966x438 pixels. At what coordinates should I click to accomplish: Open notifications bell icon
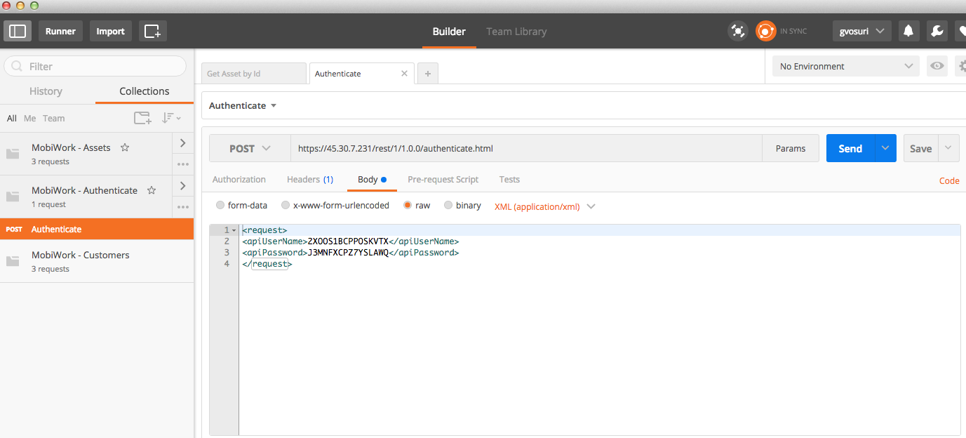908,31
